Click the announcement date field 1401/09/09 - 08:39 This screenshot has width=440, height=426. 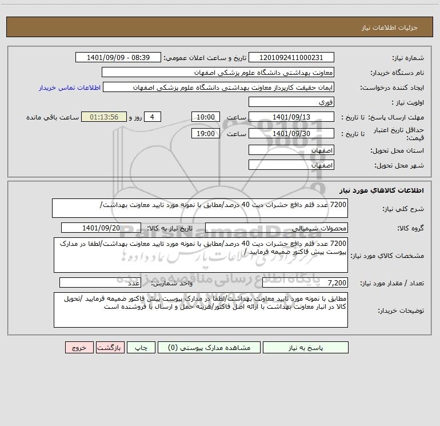pos(118,57)
